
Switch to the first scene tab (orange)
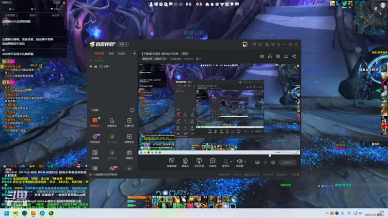point(99,54)
